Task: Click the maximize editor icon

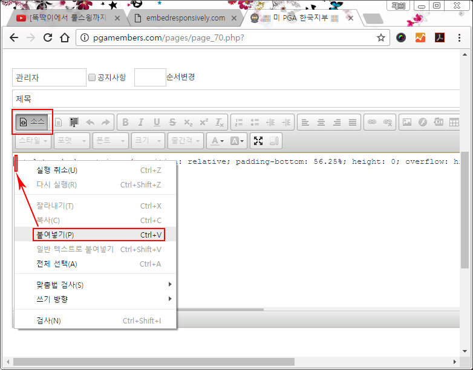Action: (x=258, y=141)
